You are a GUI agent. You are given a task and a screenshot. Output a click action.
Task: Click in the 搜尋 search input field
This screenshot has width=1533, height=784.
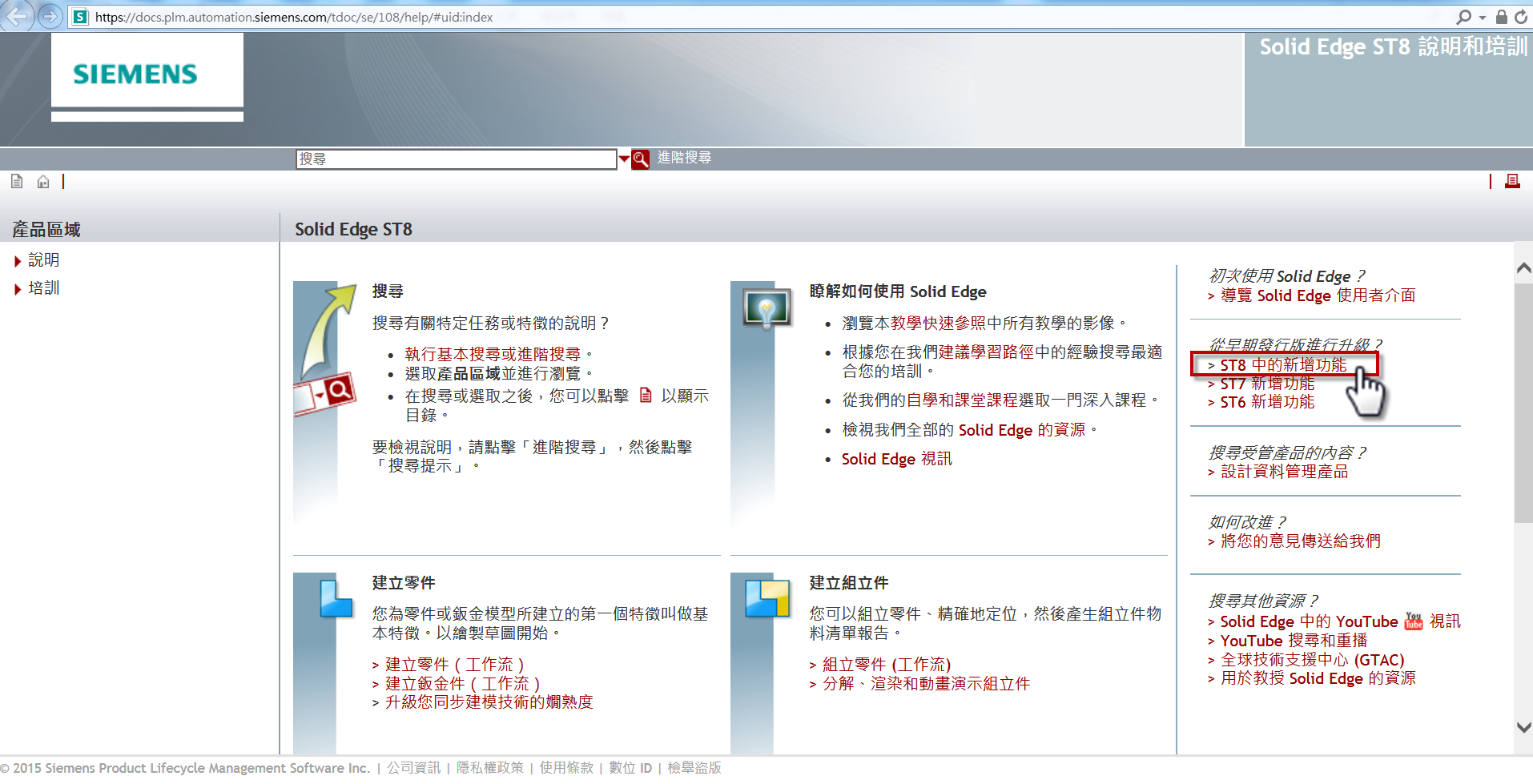click(456, 159)
